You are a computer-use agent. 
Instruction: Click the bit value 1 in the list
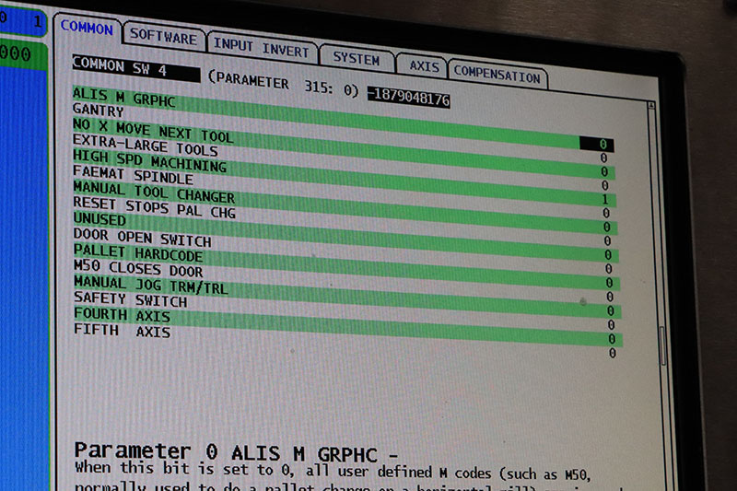[x=605, y=200]
